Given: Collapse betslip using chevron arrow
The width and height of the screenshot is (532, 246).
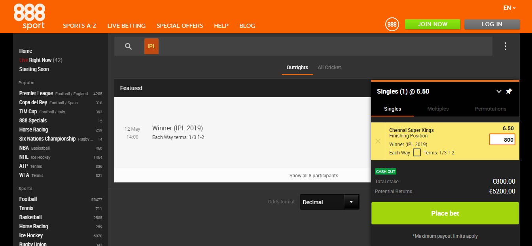Looking at the screenshot, I should [499, 92].
